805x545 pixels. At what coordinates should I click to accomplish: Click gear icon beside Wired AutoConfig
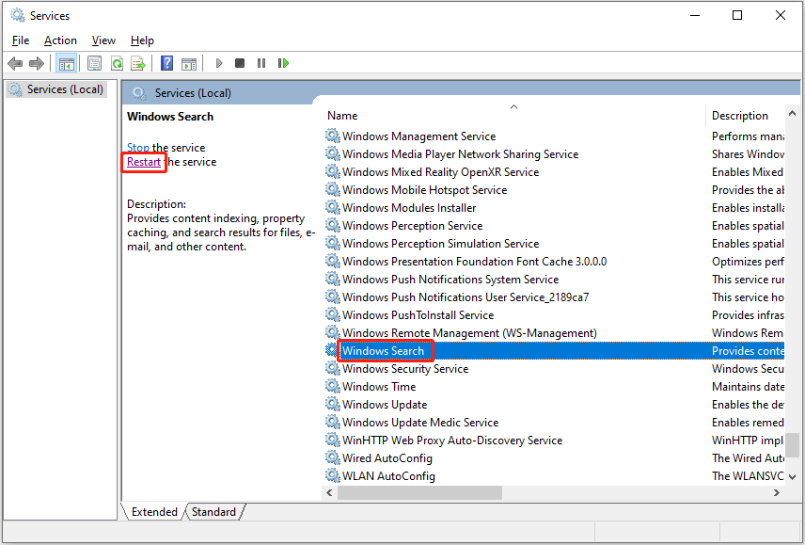tap(333, 457)
